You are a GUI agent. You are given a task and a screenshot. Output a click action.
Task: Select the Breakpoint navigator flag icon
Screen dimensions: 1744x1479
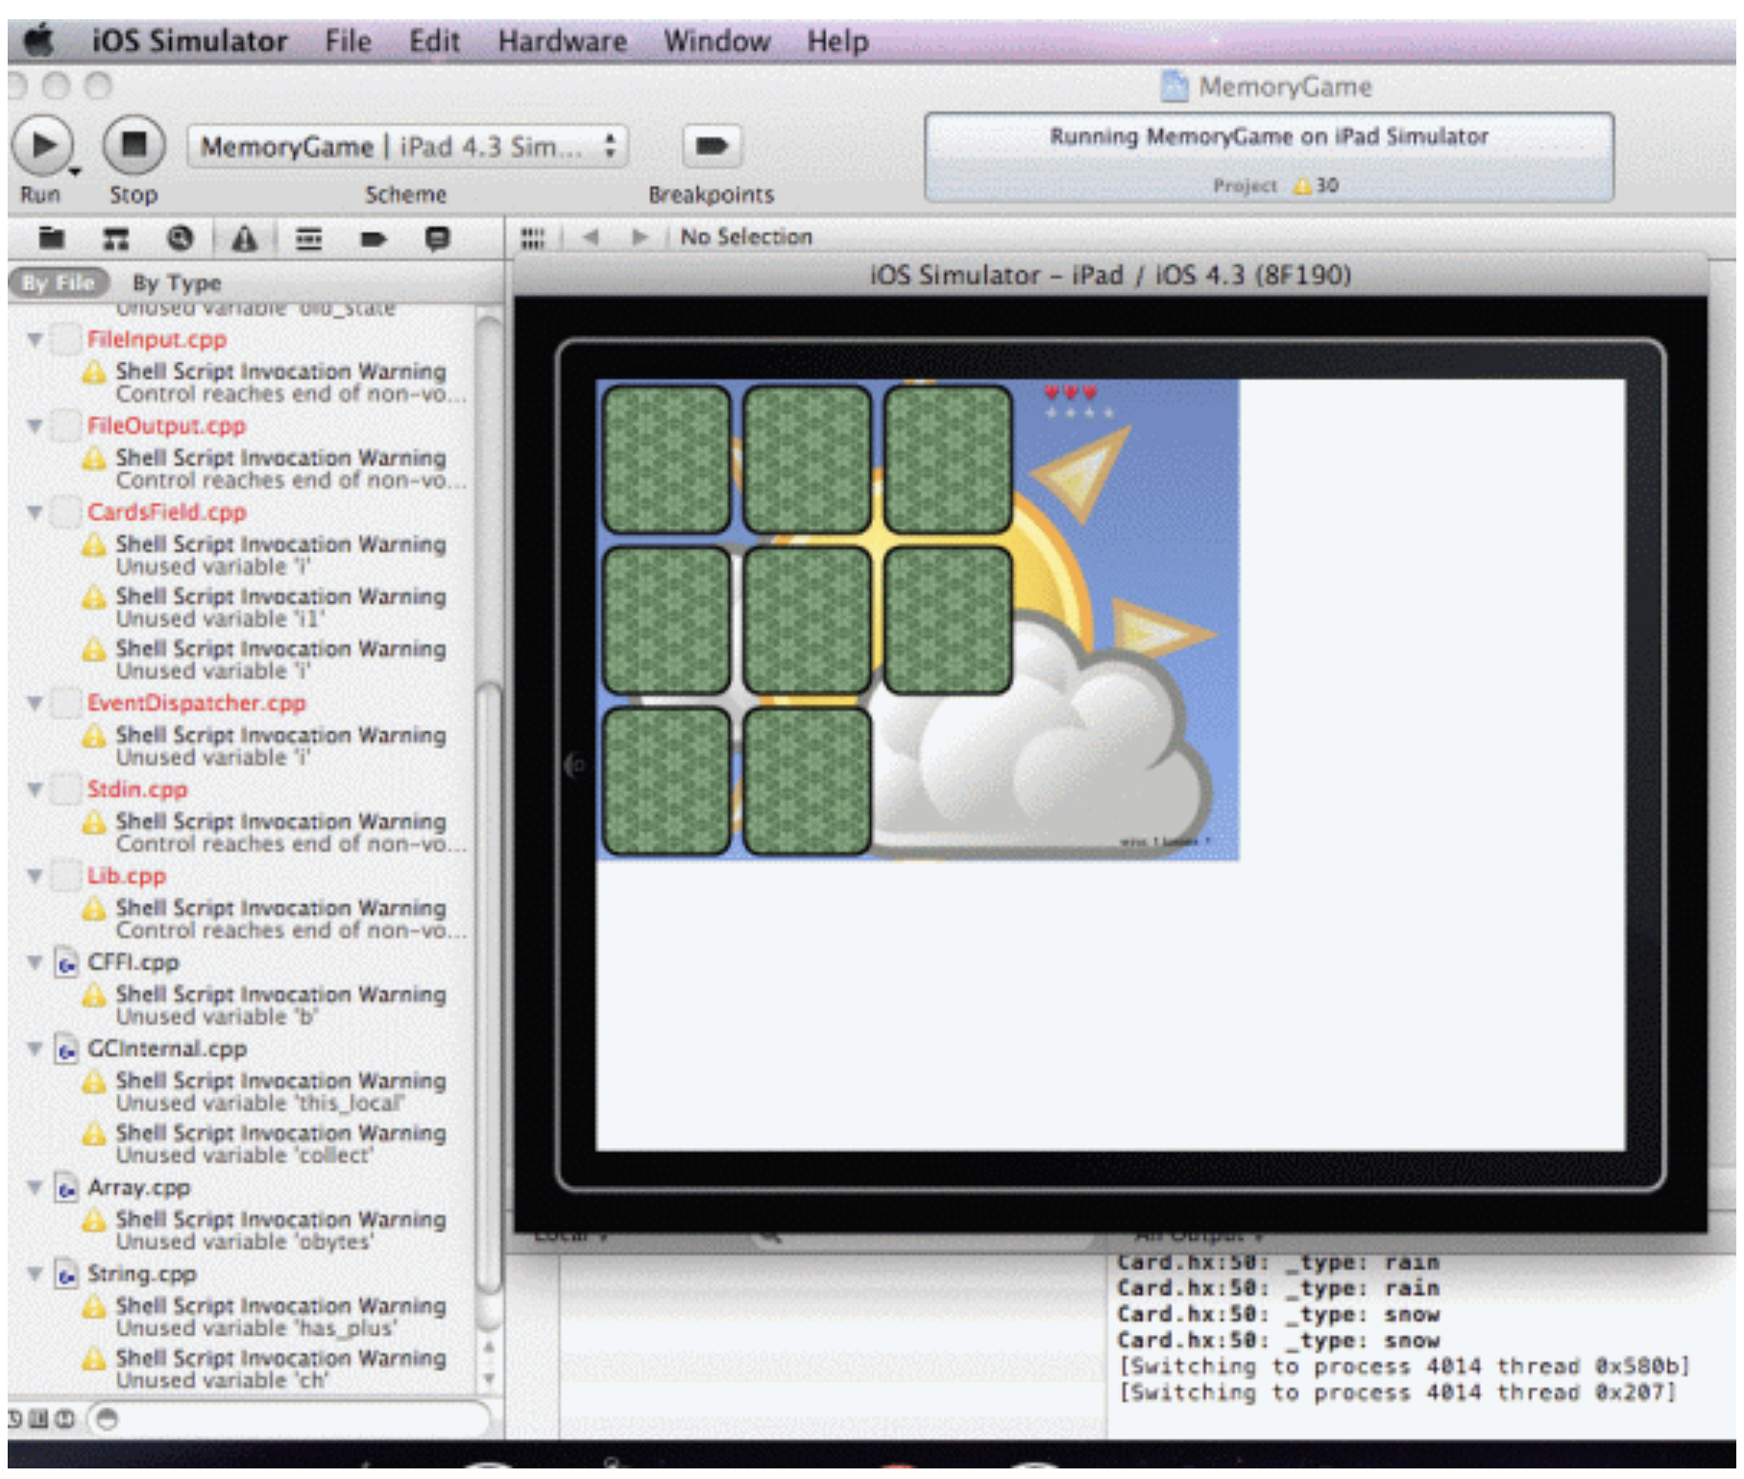tap(374, 240)
